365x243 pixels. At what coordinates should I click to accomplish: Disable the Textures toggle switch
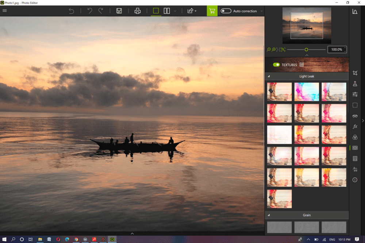(276, 65)
